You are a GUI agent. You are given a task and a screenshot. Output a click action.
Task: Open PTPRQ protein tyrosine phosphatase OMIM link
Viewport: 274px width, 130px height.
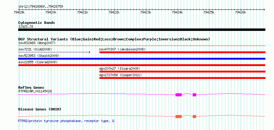point(66,121)
